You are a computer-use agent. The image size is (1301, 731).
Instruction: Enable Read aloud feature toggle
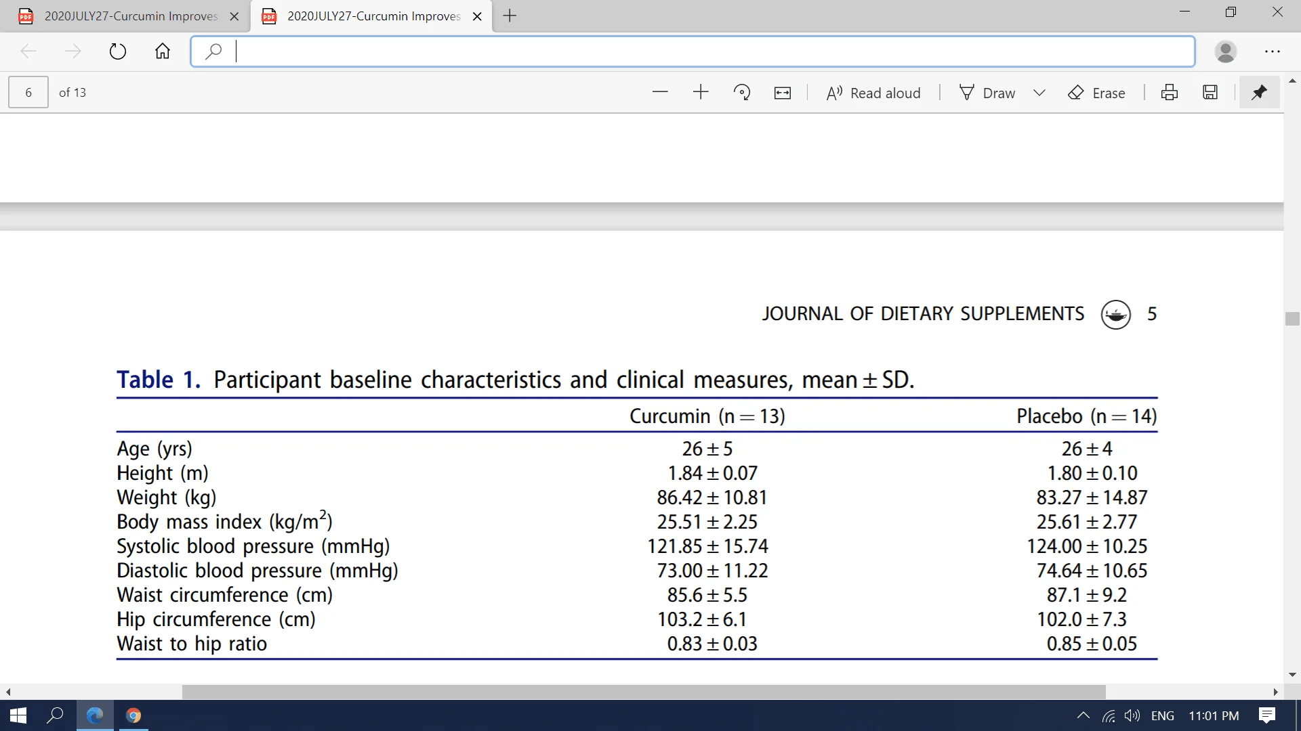pyautogui.click(x=872, y=92)
